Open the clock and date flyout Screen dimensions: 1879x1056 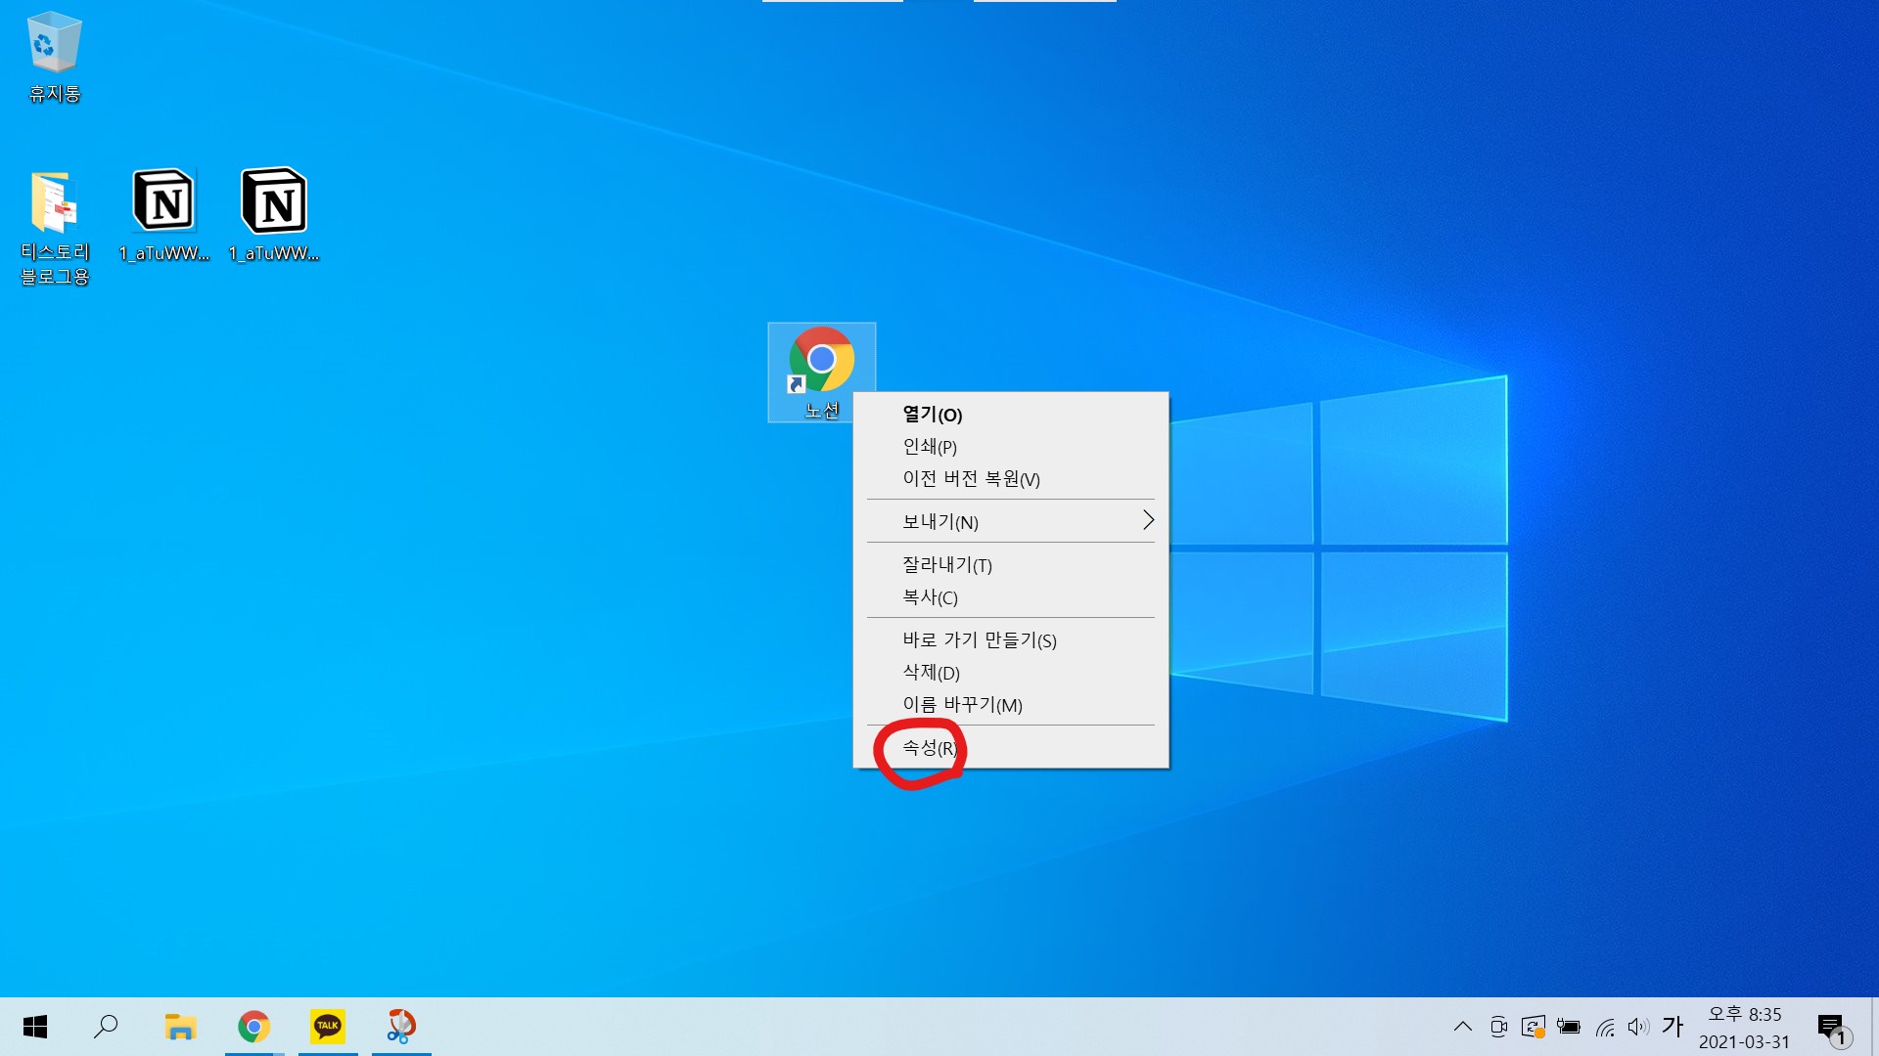pos(1744,1028)
